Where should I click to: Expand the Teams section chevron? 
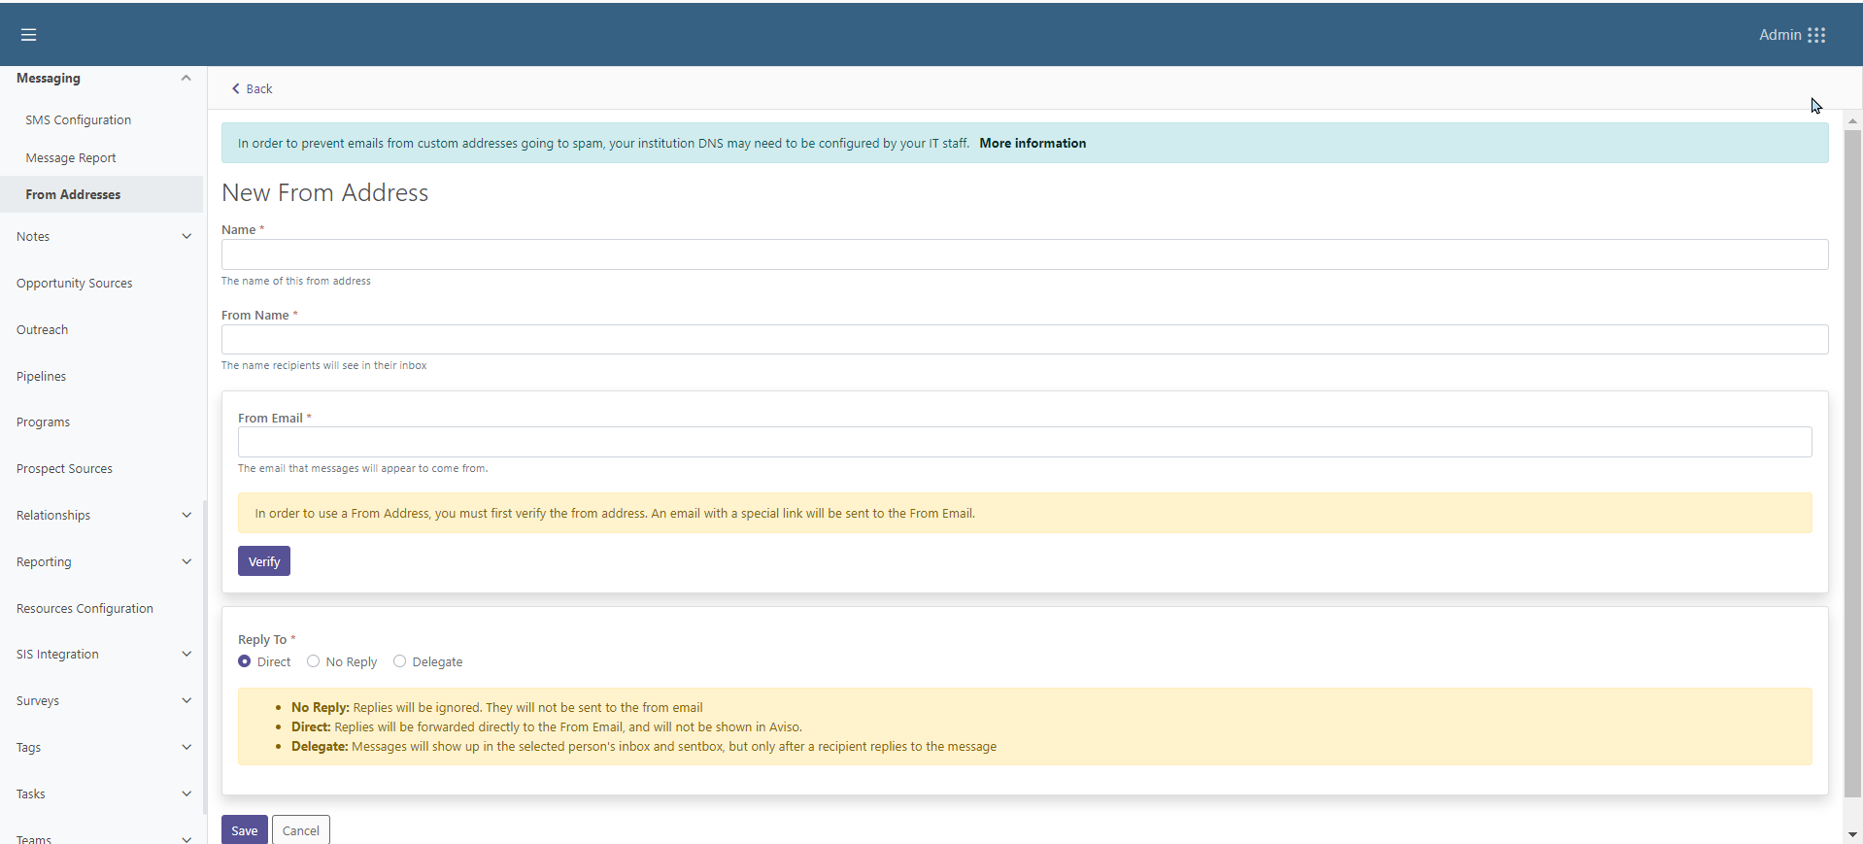[186, 839]
